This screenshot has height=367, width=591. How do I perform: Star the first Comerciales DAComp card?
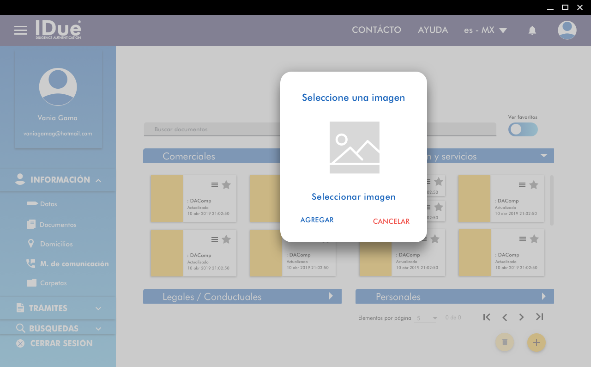(x=226, y=185)
